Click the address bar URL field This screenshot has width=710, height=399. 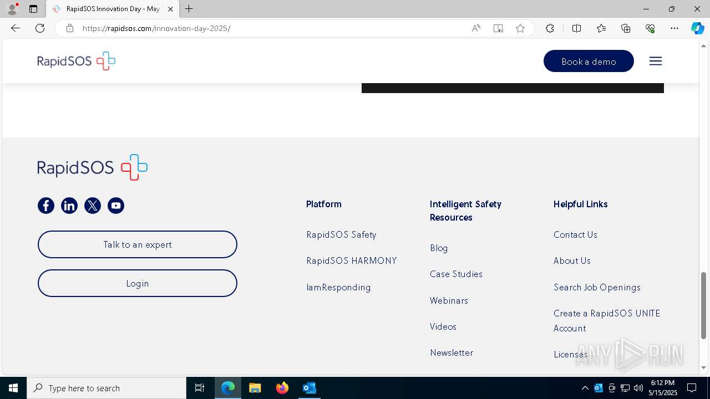click(x=272, y=28)
